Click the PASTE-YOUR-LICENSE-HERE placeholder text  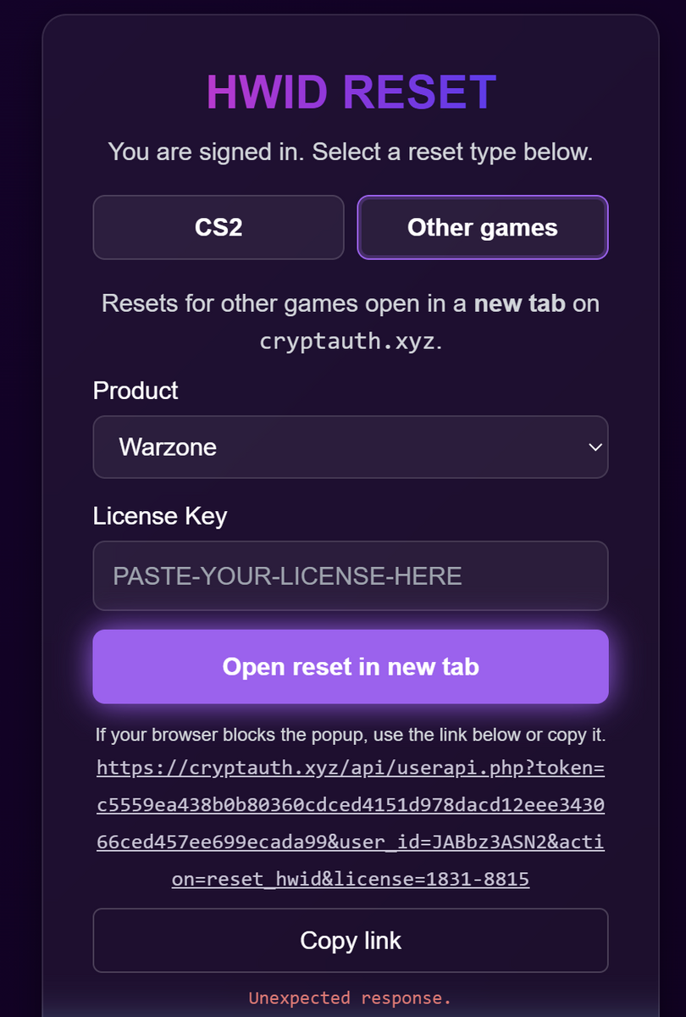tap(287, 576)
